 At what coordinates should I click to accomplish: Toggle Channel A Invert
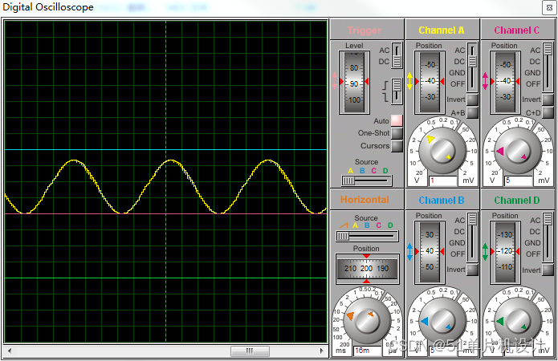pyautogui.click(x=472, y=99)
